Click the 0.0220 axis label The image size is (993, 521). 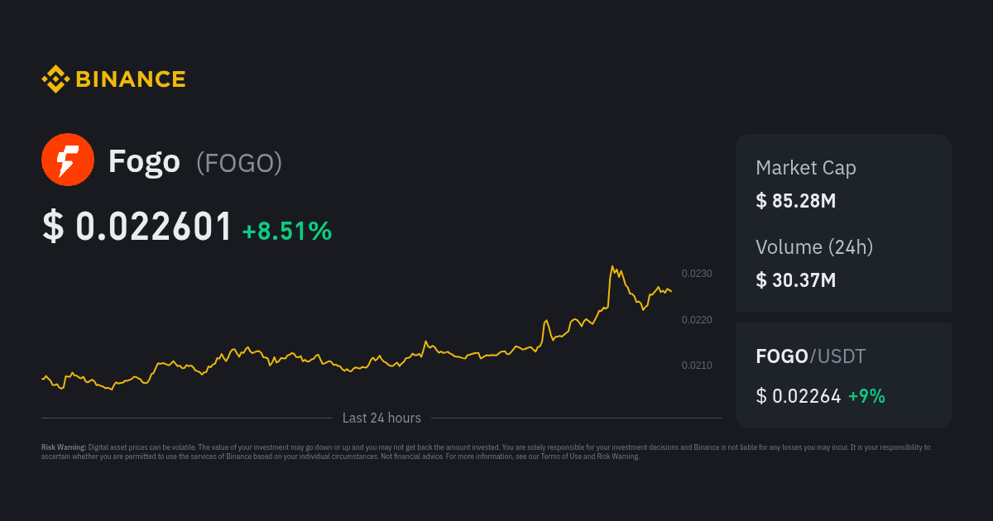tap(697, 319)
